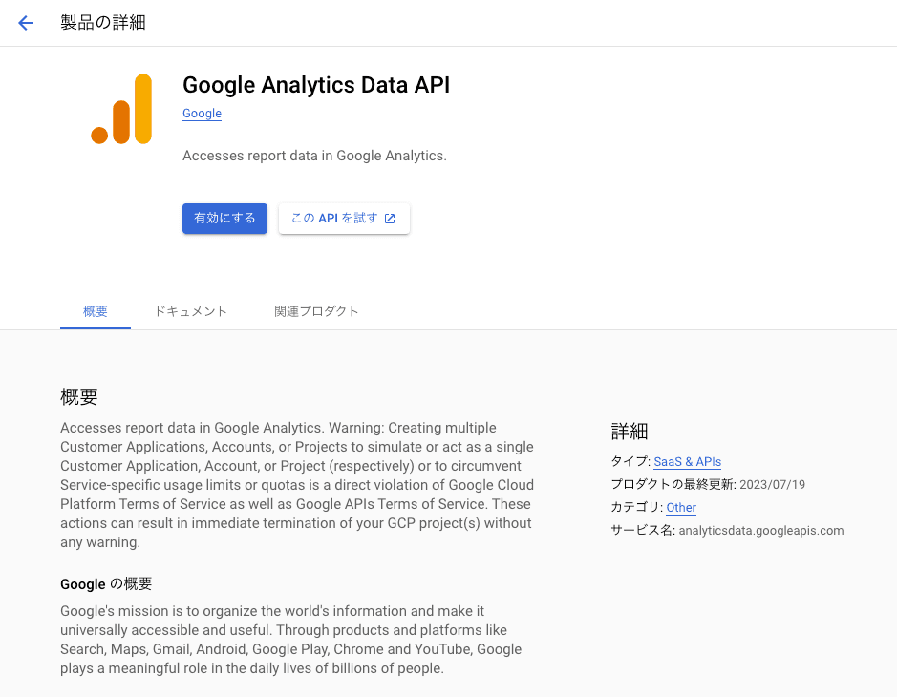Click the タイプ label in details panel

click(x=626, y=460)
